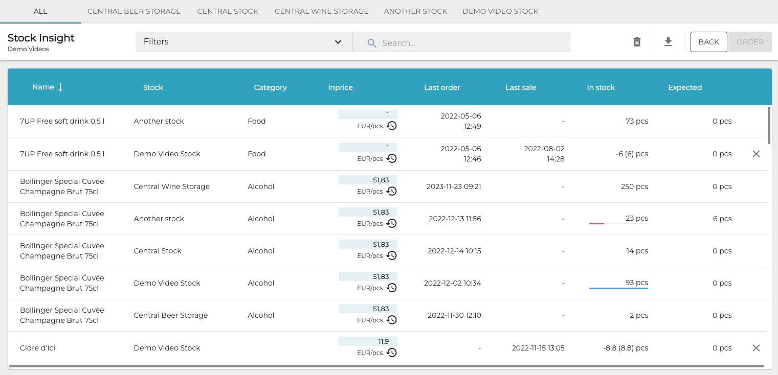Edit inprice 51,83 for Bollinger Central Stock
This screenshot has width=778, height=375.
tap(368, 245)
